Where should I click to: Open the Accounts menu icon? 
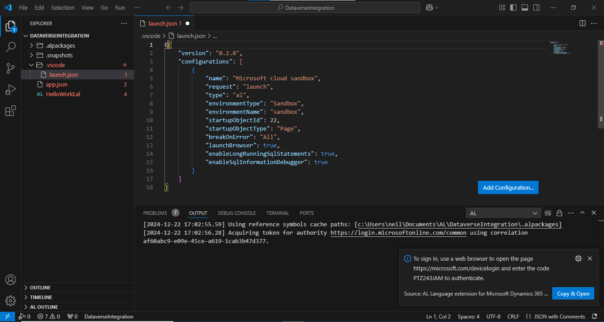click(11, 280)
